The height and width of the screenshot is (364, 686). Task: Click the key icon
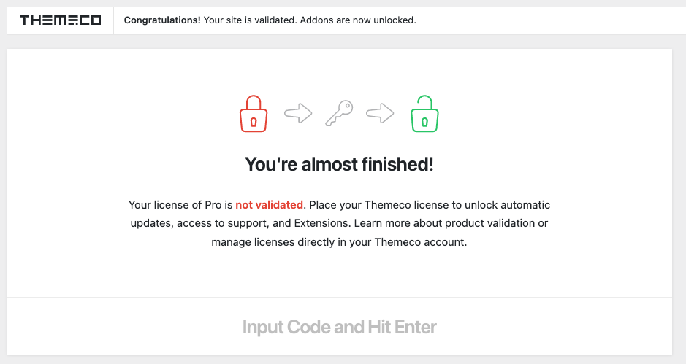coord(339,113)
